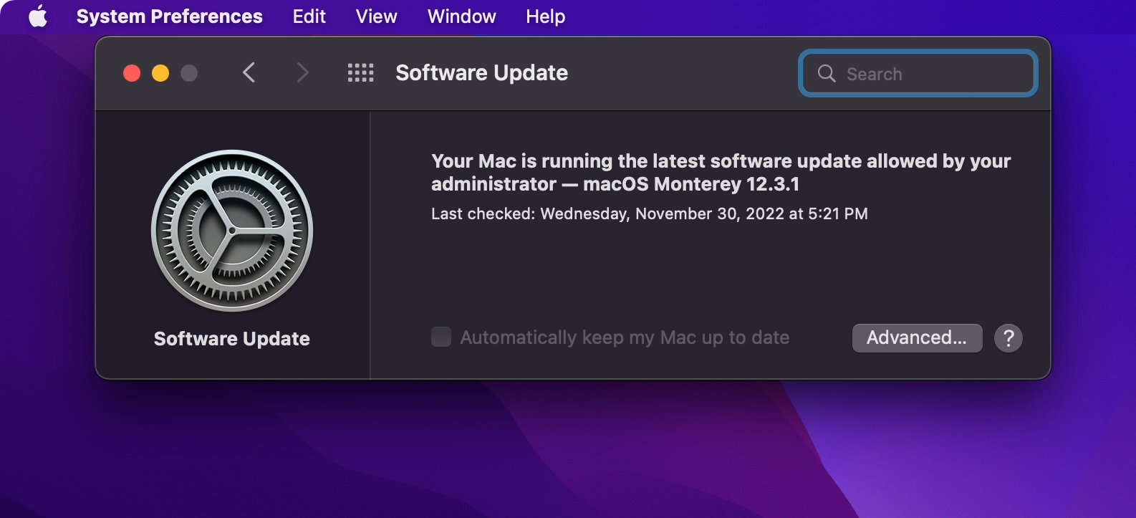Screen dimensions: 1136x518
Task: Go back with the left chevron
Action: 249,72
